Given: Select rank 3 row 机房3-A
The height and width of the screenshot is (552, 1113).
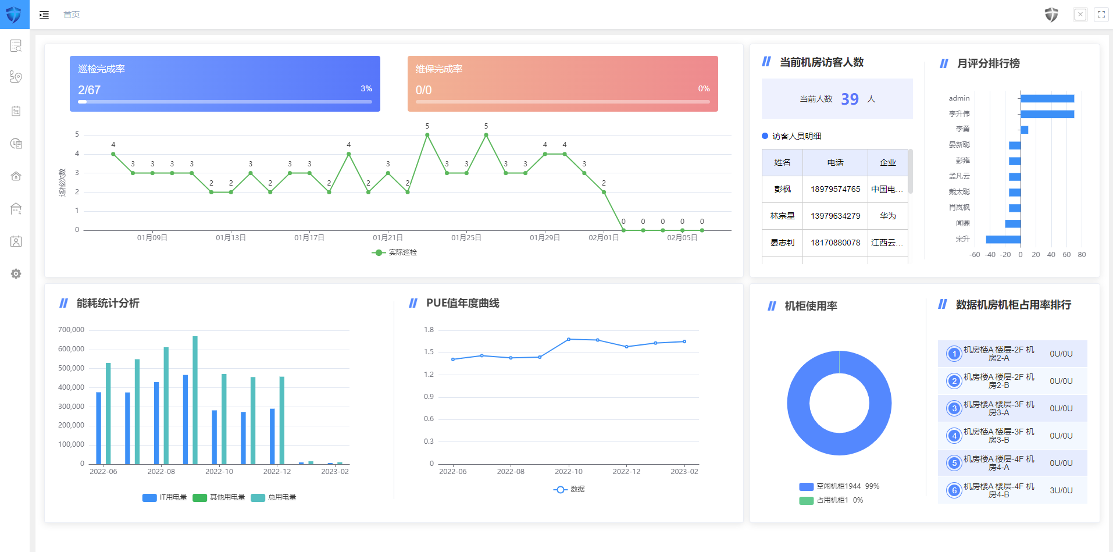Looking at the screenshot, I should tap(1012, 408).
